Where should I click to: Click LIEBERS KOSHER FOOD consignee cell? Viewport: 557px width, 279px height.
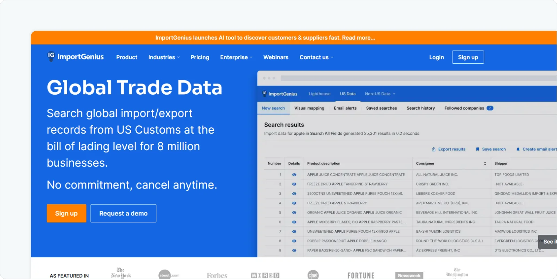point(436,193)
